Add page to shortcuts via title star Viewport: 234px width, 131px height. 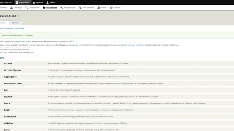[x=19, y=16]
